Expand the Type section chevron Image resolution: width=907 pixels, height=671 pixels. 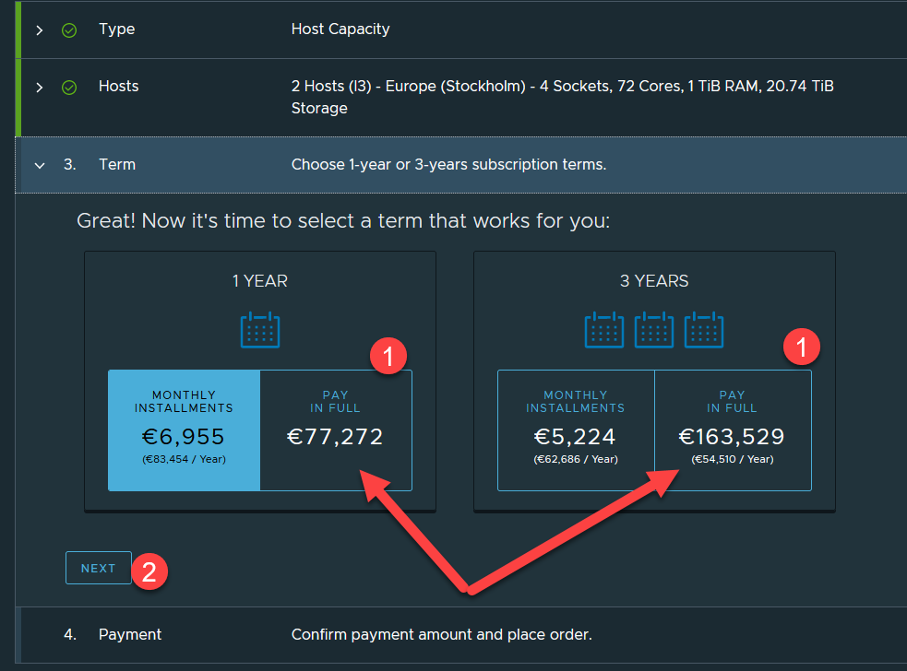click(x=39, y=29)
